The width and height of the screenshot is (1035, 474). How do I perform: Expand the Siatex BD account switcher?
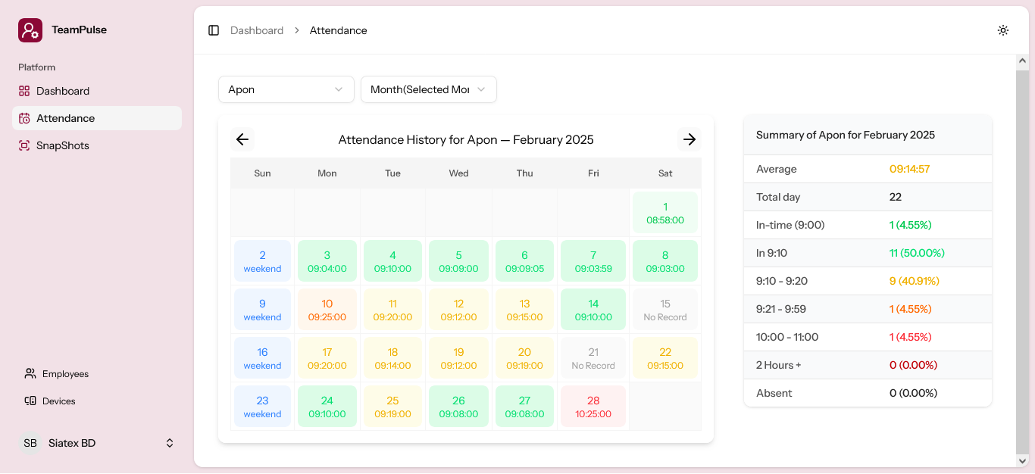click(x=170, y=443)
